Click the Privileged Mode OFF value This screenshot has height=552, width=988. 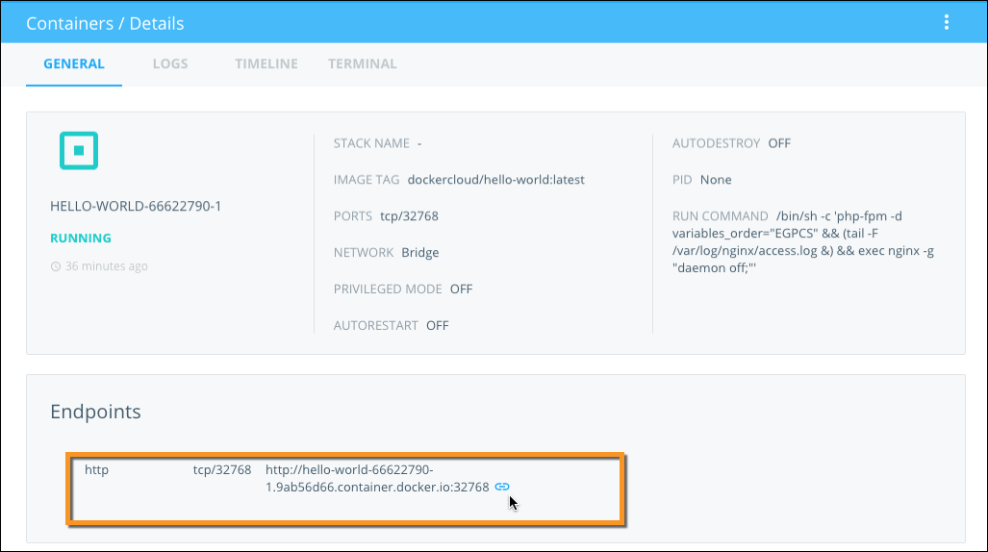(461, 289)
